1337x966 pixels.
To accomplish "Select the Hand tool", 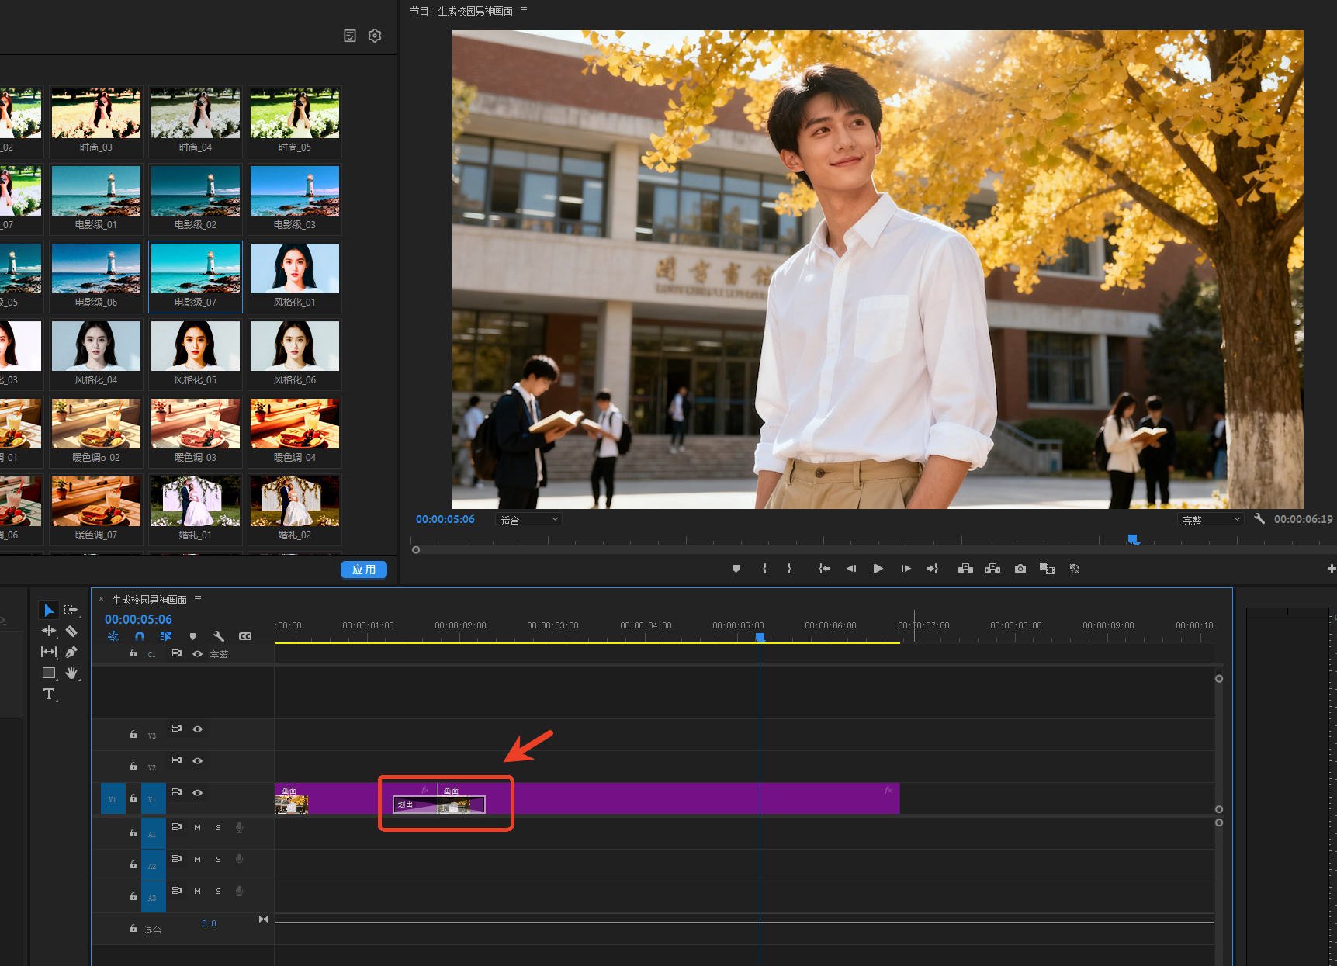I will click(x=71, y=673).
